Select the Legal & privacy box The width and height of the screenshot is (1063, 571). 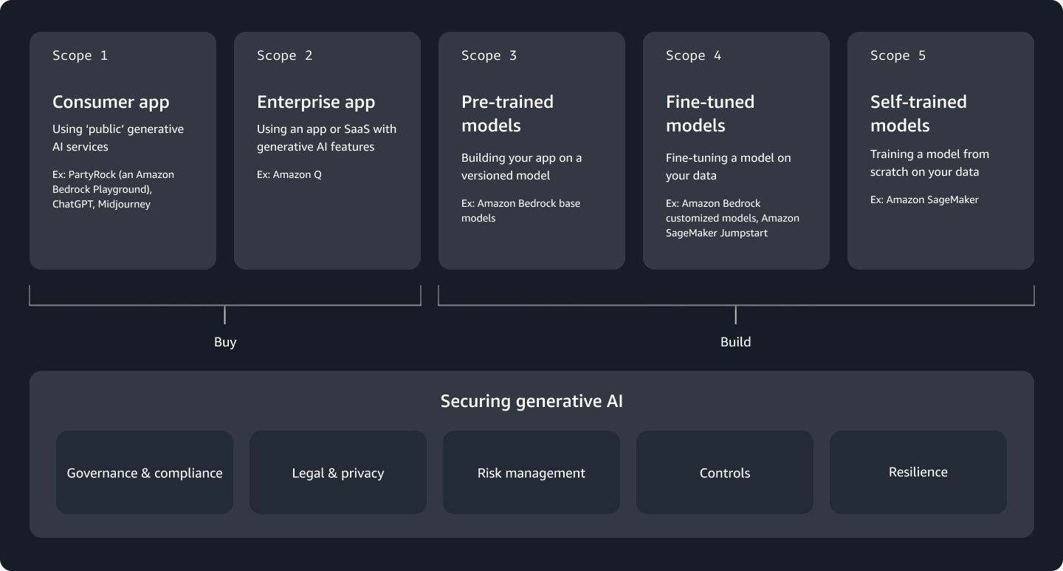click(338, 473)
